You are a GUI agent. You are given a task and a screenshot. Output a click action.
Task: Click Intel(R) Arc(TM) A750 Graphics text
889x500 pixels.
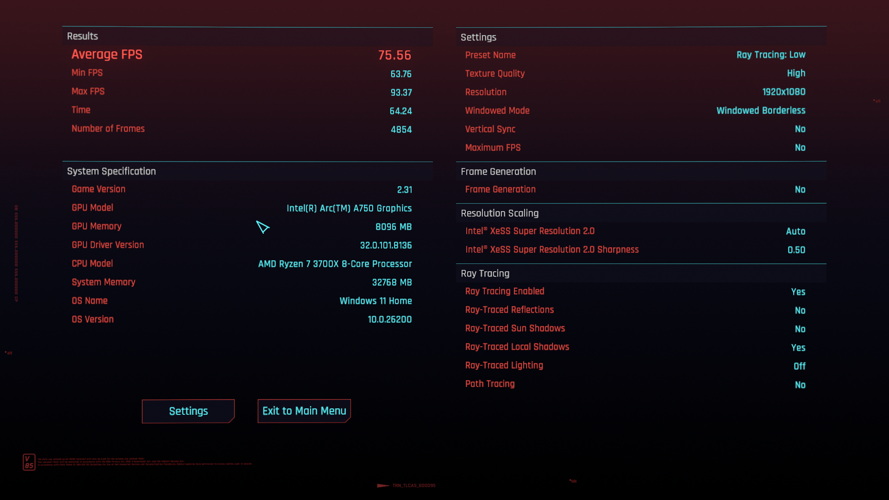click(x=349, y=208)
